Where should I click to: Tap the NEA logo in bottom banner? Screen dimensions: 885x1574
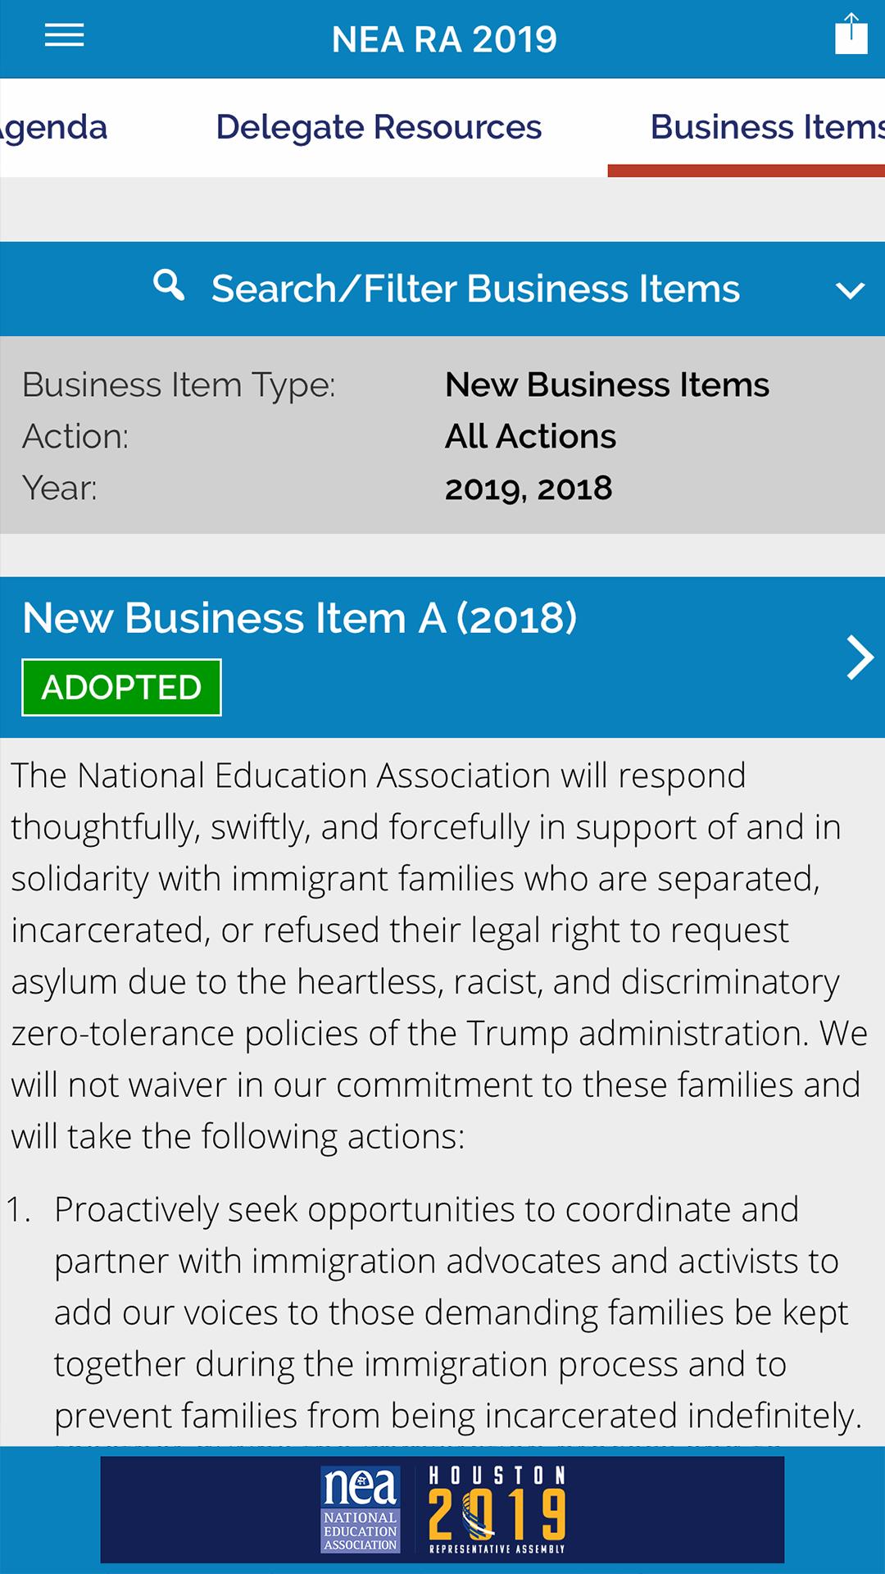coord(361,1509)
